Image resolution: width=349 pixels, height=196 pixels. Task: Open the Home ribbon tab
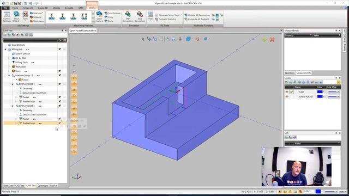[x=15, y=8]
